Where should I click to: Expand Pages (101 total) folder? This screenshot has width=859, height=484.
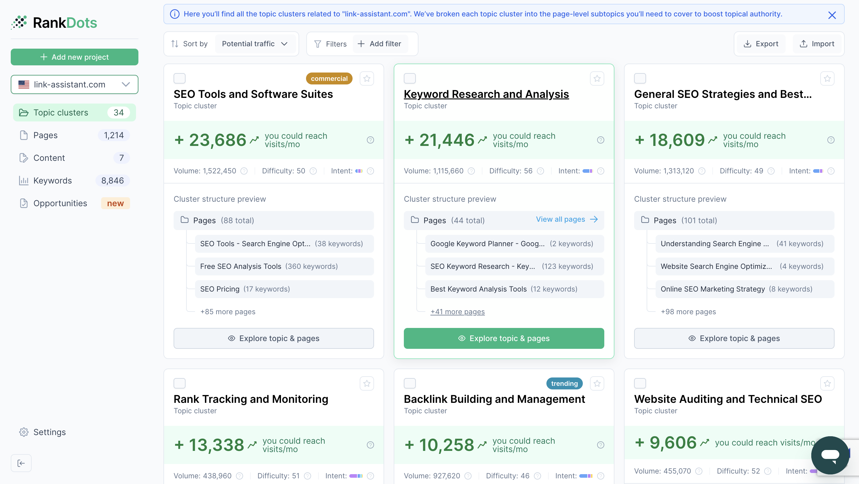(x=734, y=220)
